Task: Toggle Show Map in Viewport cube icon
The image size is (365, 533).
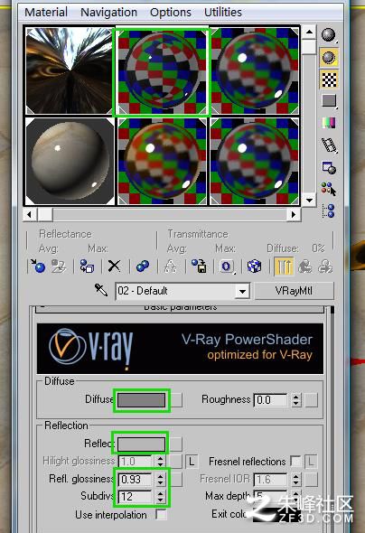Action: pyautogui.click(x=254, y=266)
